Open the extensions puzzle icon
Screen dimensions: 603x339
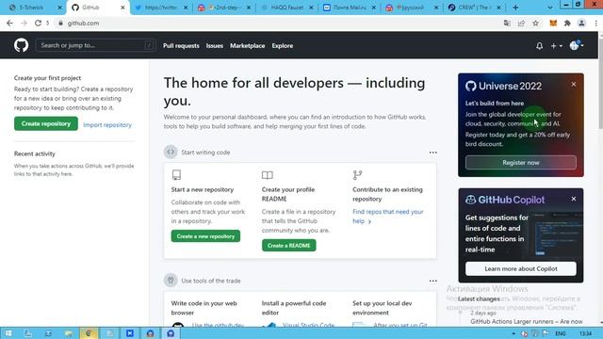click(x=567, y=23)
